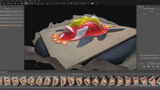The image size is (160, 90).
Task: Open the Edit menu
Action: pos(17,1)
